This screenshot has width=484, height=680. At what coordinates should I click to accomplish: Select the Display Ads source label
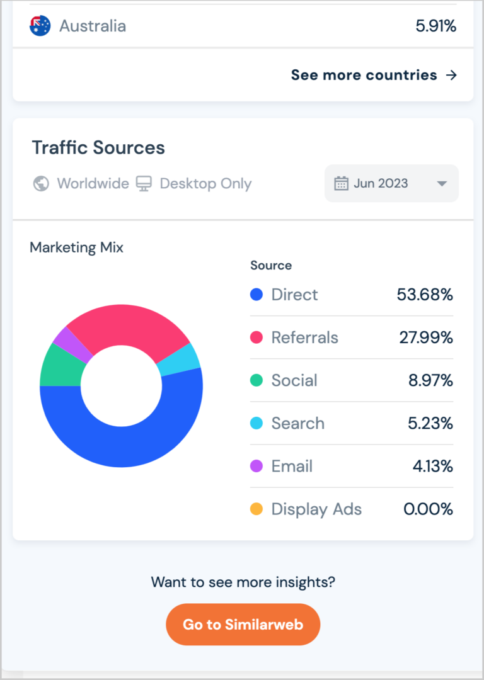click(x=316, y=509)
